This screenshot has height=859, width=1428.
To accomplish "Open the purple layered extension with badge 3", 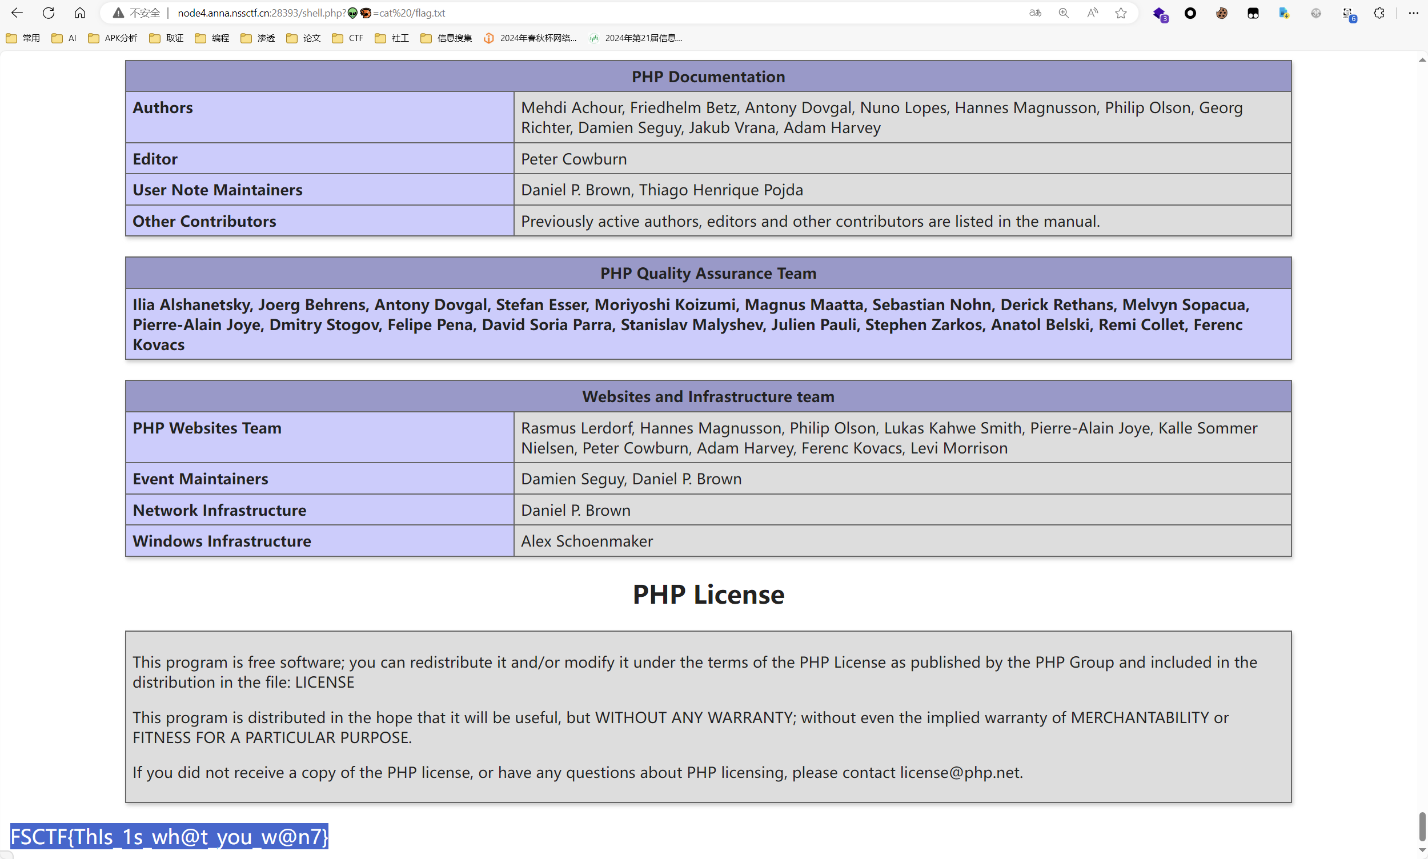I will tap(1160, 14).
